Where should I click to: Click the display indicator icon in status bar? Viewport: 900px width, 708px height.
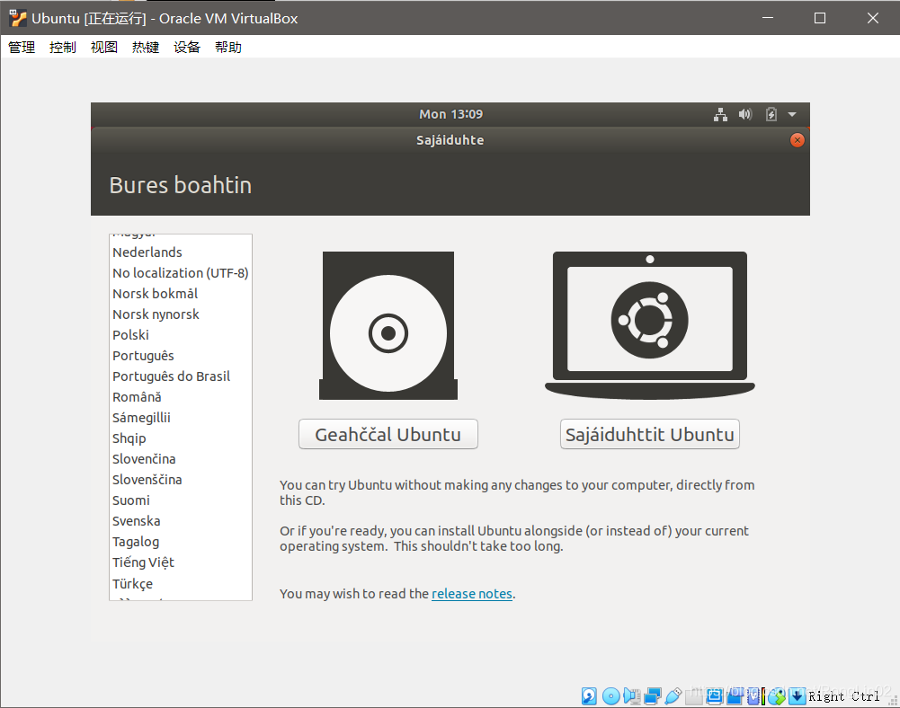pos(715,696)
